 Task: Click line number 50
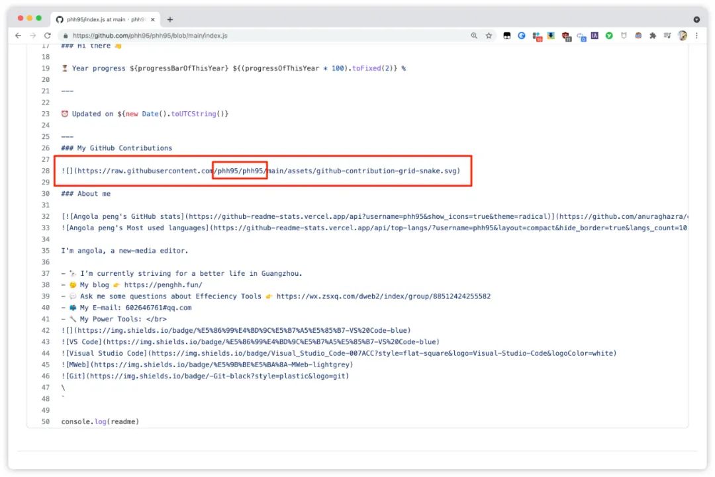coord(46,421)
